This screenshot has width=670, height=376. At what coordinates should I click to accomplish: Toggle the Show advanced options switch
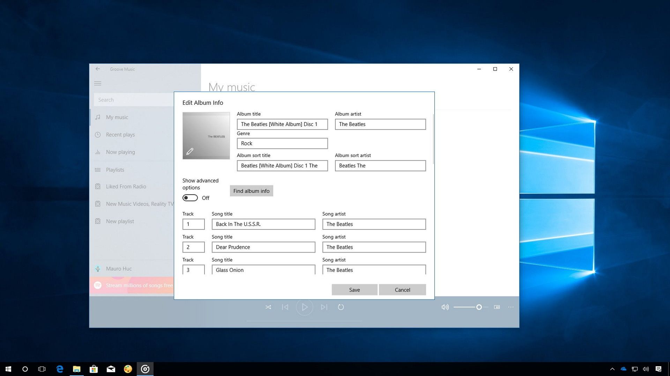point(190,197)
